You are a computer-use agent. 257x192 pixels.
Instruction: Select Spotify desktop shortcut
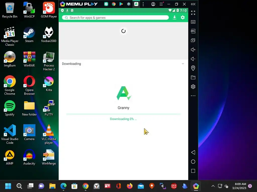(10, 108)
